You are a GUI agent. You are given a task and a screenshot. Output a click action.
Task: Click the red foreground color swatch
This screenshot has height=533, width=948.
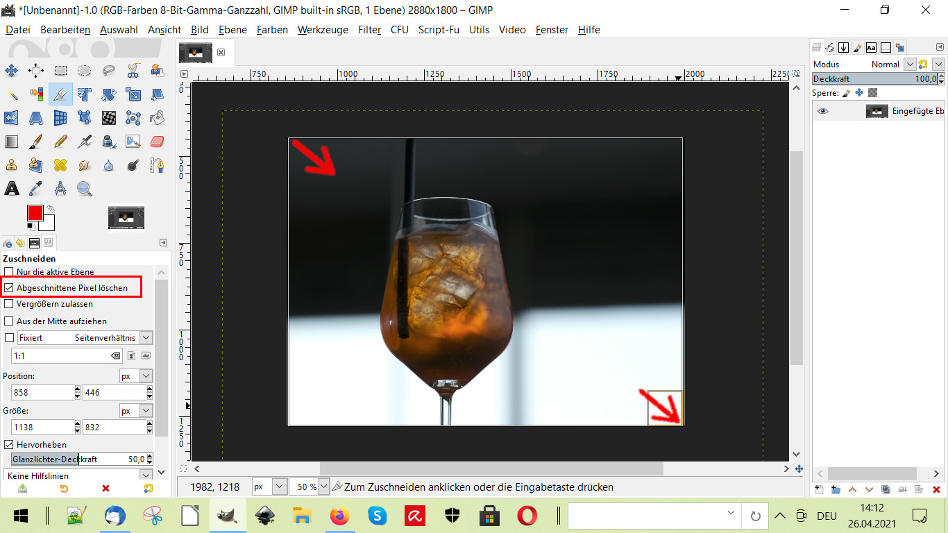[x=35, y=213]
